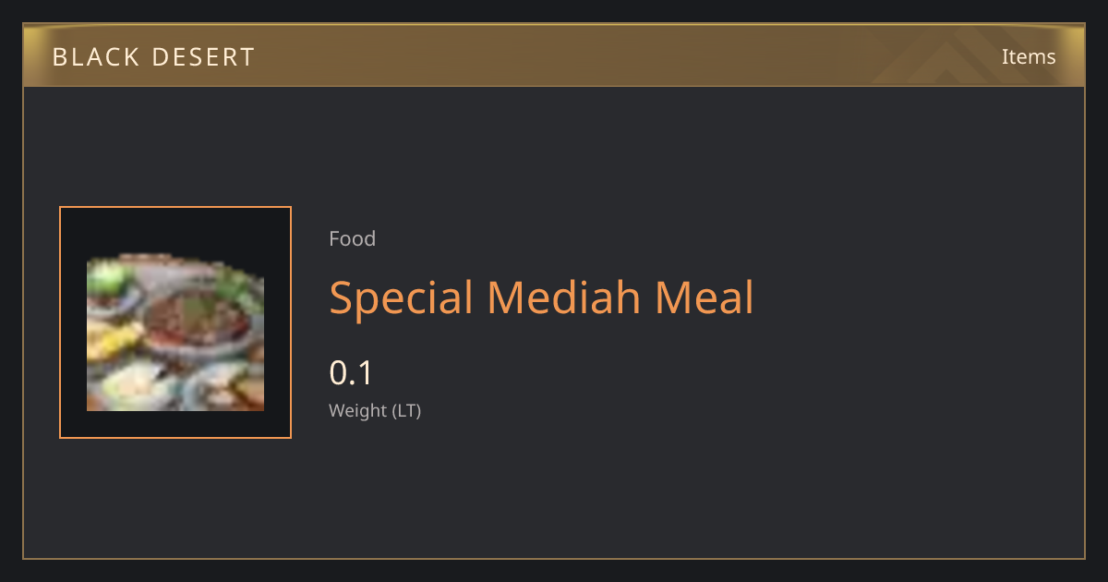The width and height of the screenshot is (1108, 582).
Task: Click the word Meal in title
Action: click(x=705, y=298)
